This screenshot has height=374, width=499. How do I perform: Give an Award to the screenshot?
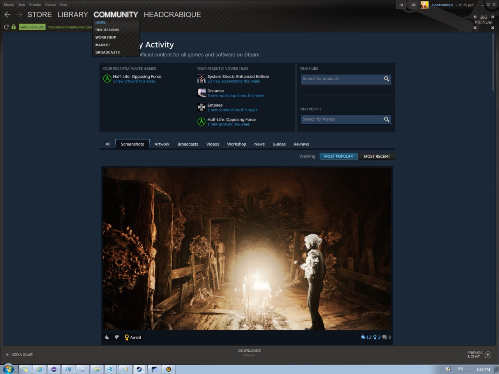[x=133, y=337]
